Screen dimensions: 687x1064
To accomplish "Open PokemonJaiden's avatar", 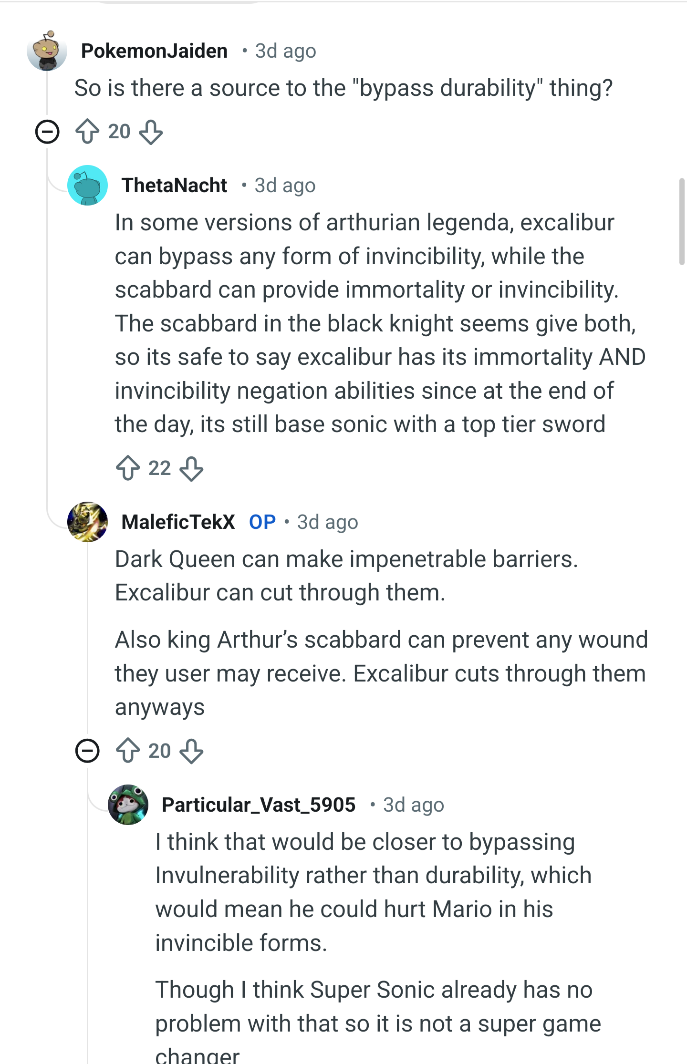I will coord(47,51).
